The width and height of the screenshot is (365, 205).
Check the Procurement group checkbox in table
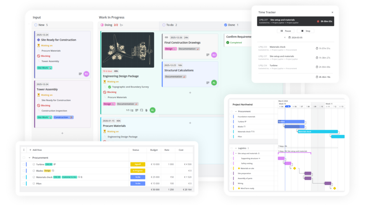coord(24,158)
